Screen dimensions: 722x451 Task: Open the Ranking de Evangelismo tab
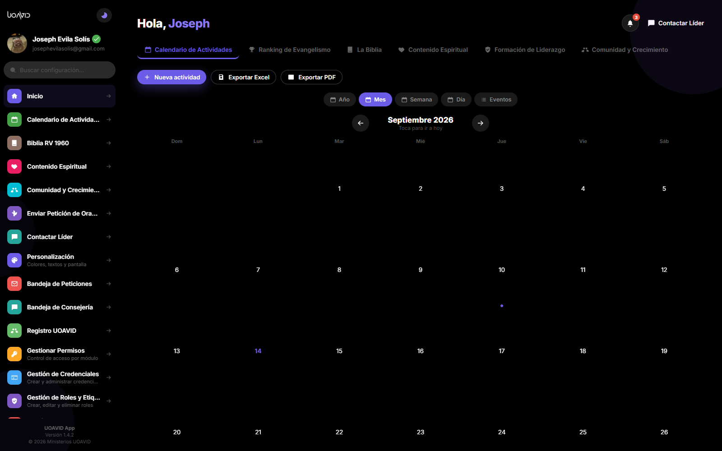pos(290,50)
